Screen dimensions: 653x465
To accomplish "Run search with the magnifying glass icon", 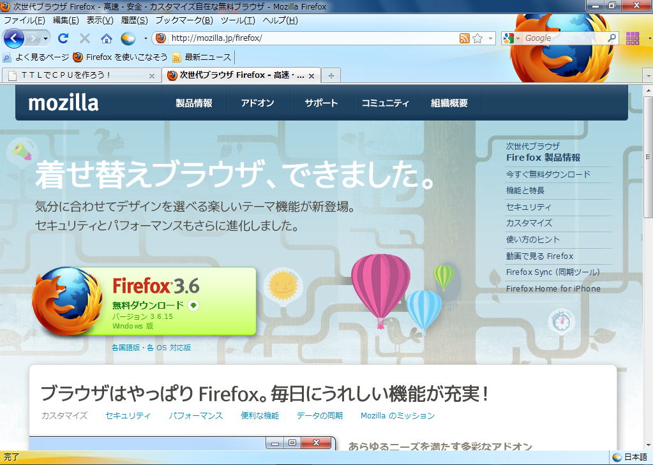I will tap(612, 38).
